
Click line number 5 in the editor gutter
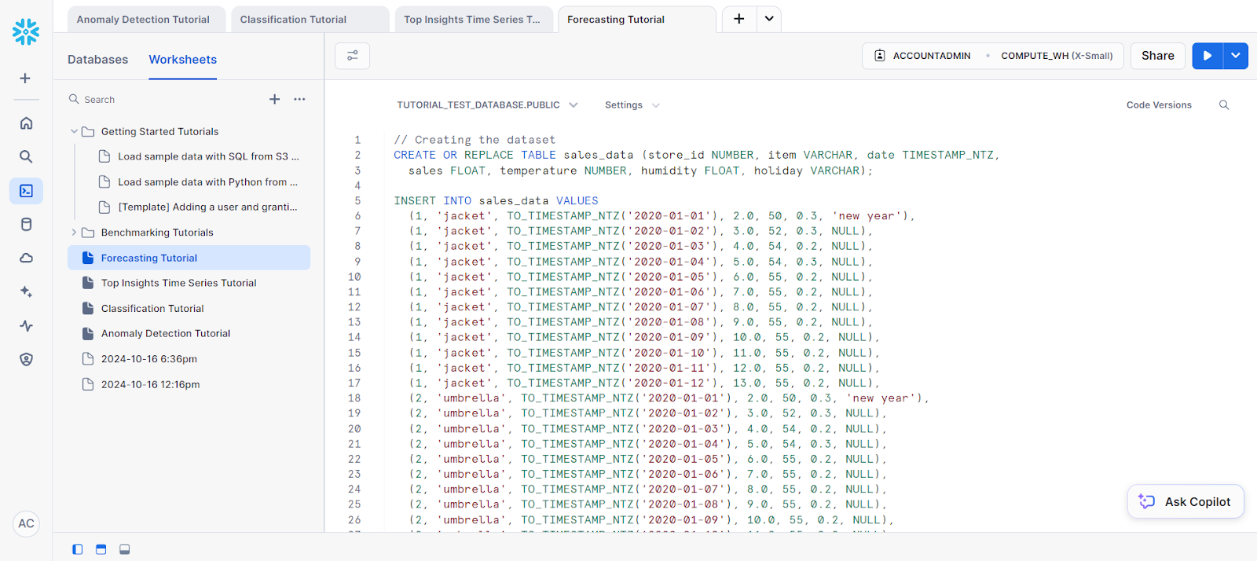[x=357, y=201]
